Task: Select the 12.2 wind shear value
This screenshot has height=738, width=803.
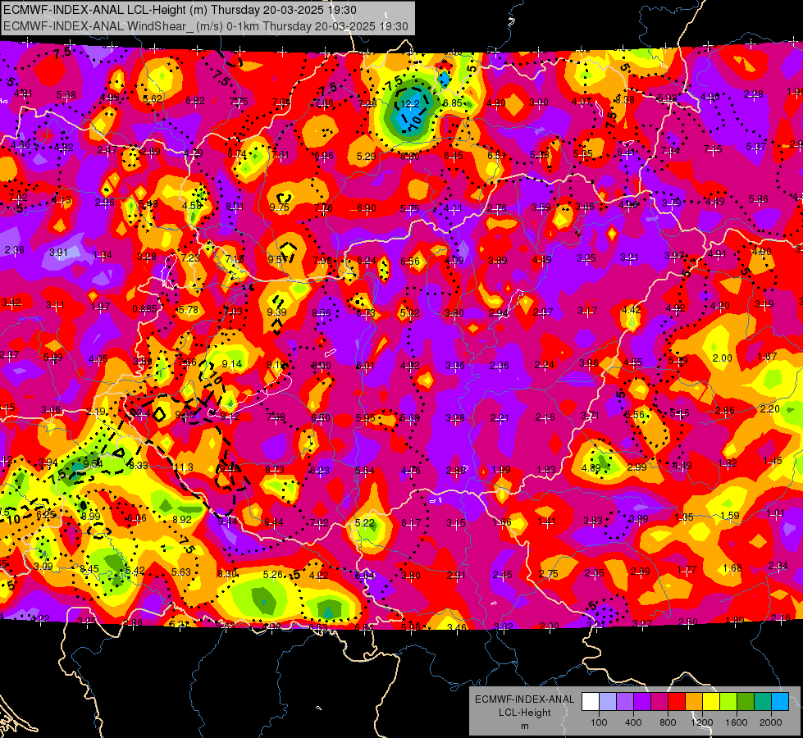Action: pos(410,104)
